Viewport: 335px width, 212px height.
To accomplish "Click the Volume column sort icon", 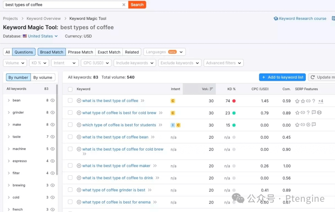I will [211, 89].
